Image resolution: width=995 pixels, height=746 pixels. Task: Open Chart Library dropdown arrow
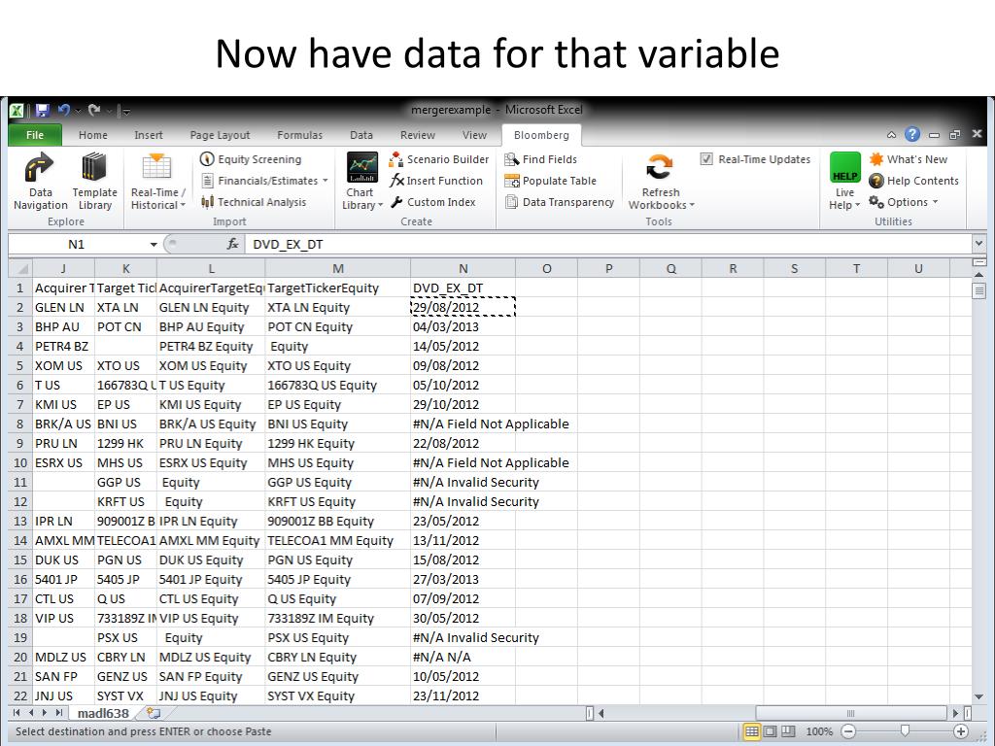[x=380, y=205]
